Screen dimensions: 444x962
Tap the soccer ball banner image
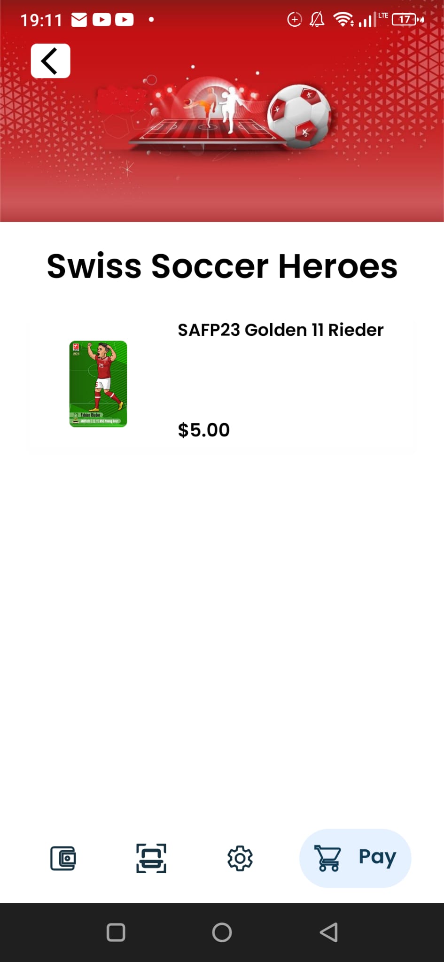coord(300,116)
